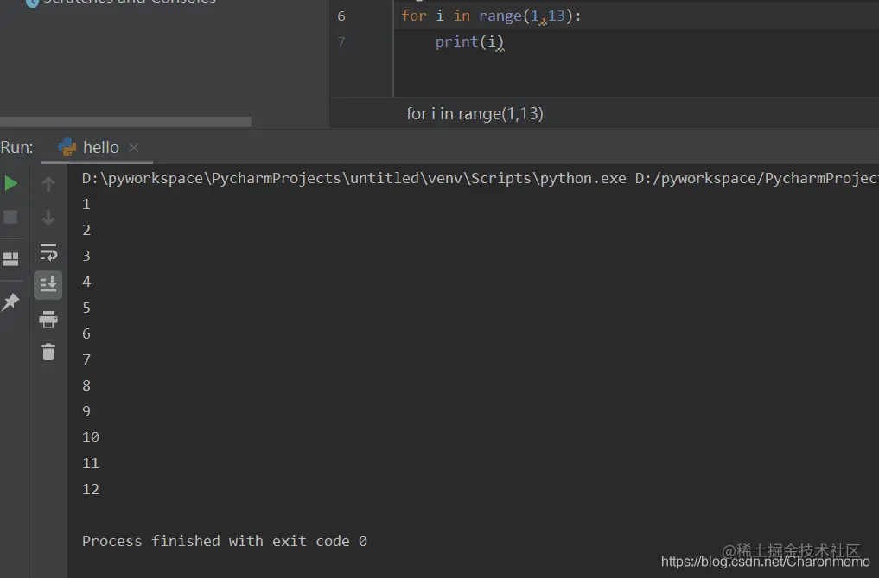Click output line '12' in the console
Screen dimensions: 879x578
90,489
